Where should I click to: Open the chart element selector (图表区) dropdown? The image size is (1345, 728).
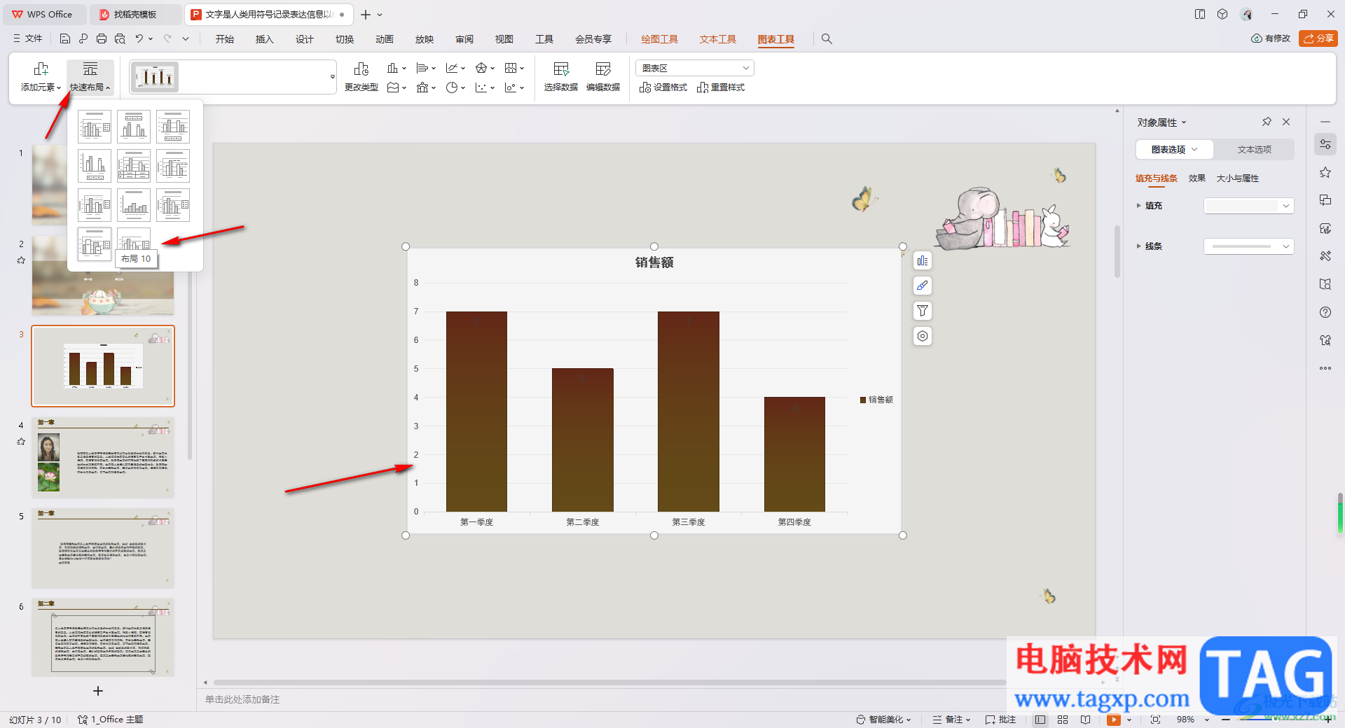695,68
